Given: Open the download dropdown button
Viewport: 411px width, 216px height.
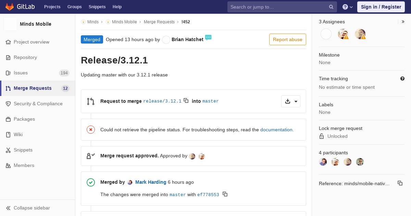Looking at the screenshot, I should (x=291, y=101).
